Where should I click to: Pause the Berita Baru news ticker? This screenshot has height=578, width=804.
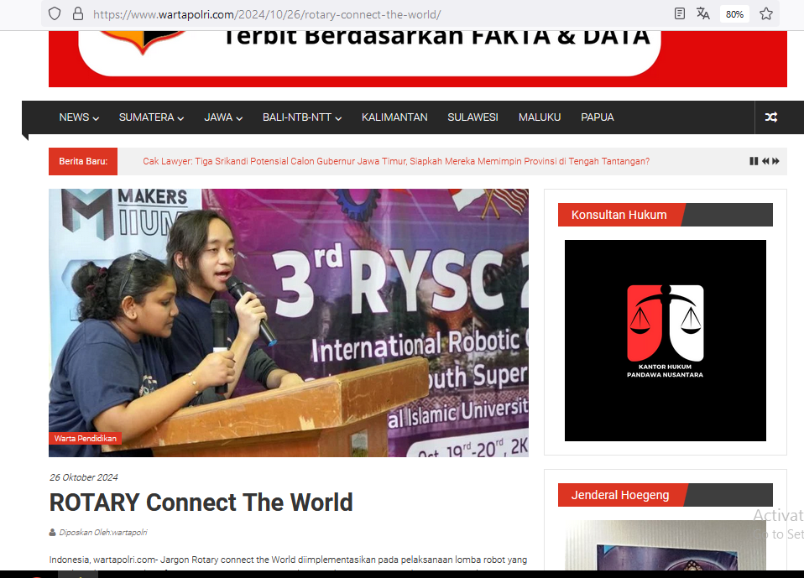click(x=754, y=161)
